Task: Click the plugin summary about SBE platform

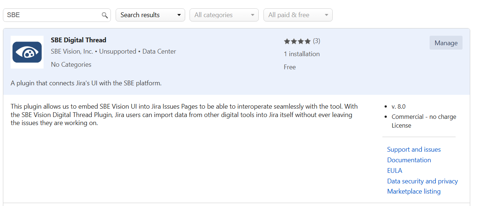Action: click(86, 83)
